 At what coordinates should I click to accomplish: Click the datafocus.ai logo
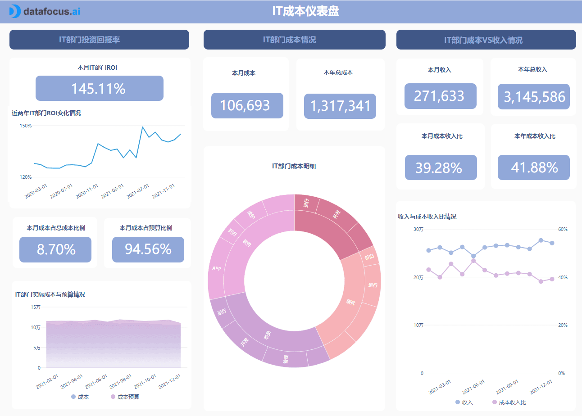coord(45,11)
